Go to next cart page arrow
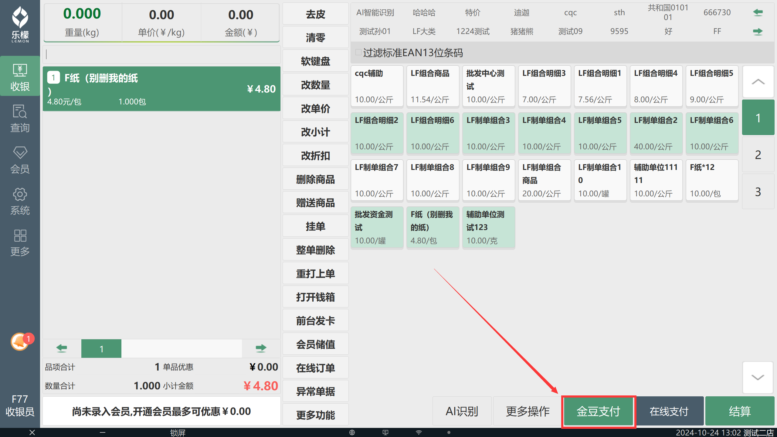This screenshot has height=437, width=777. click(x=261, y=348)
